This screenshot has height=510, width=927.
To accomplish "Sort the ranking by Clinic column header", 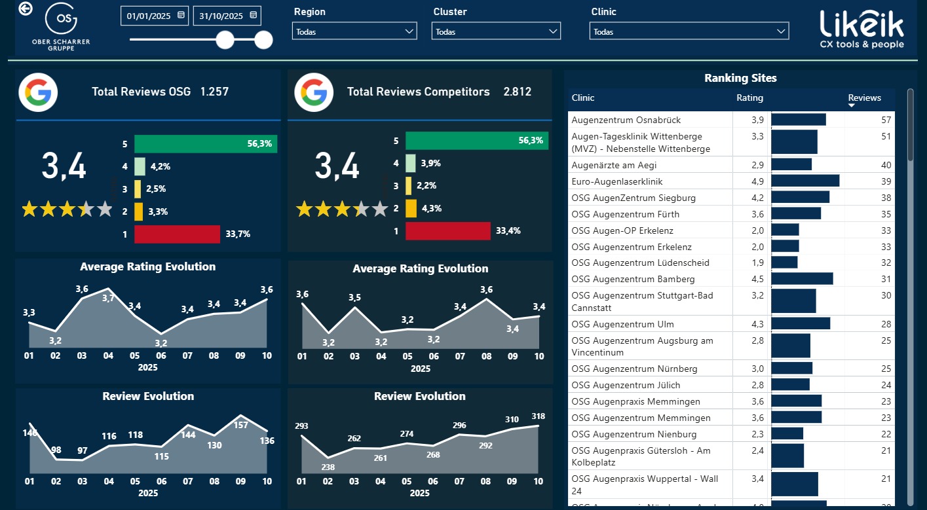I will [x=583, y=98].
